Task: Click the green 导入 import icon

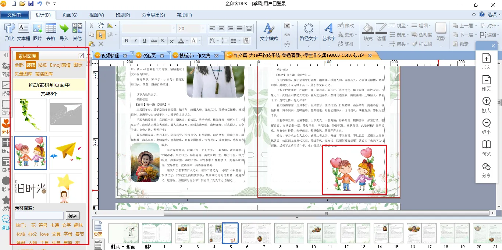Action: tap(64, 32)
